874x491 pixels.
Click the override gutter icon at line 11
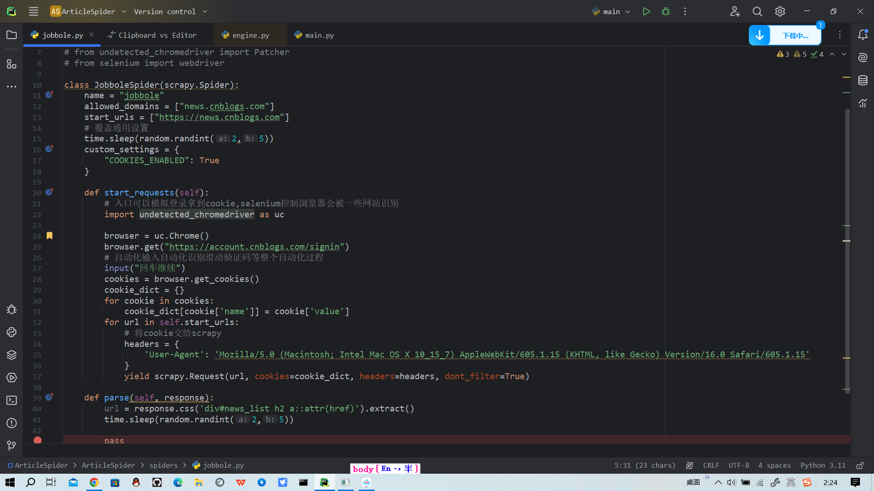(x=50, y=95)
